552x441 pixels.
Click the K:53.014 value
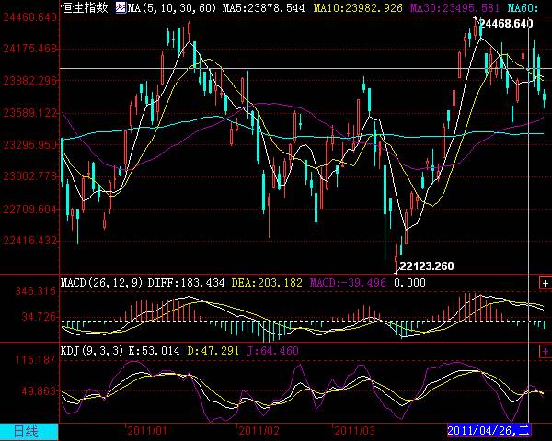coord(154,351)
